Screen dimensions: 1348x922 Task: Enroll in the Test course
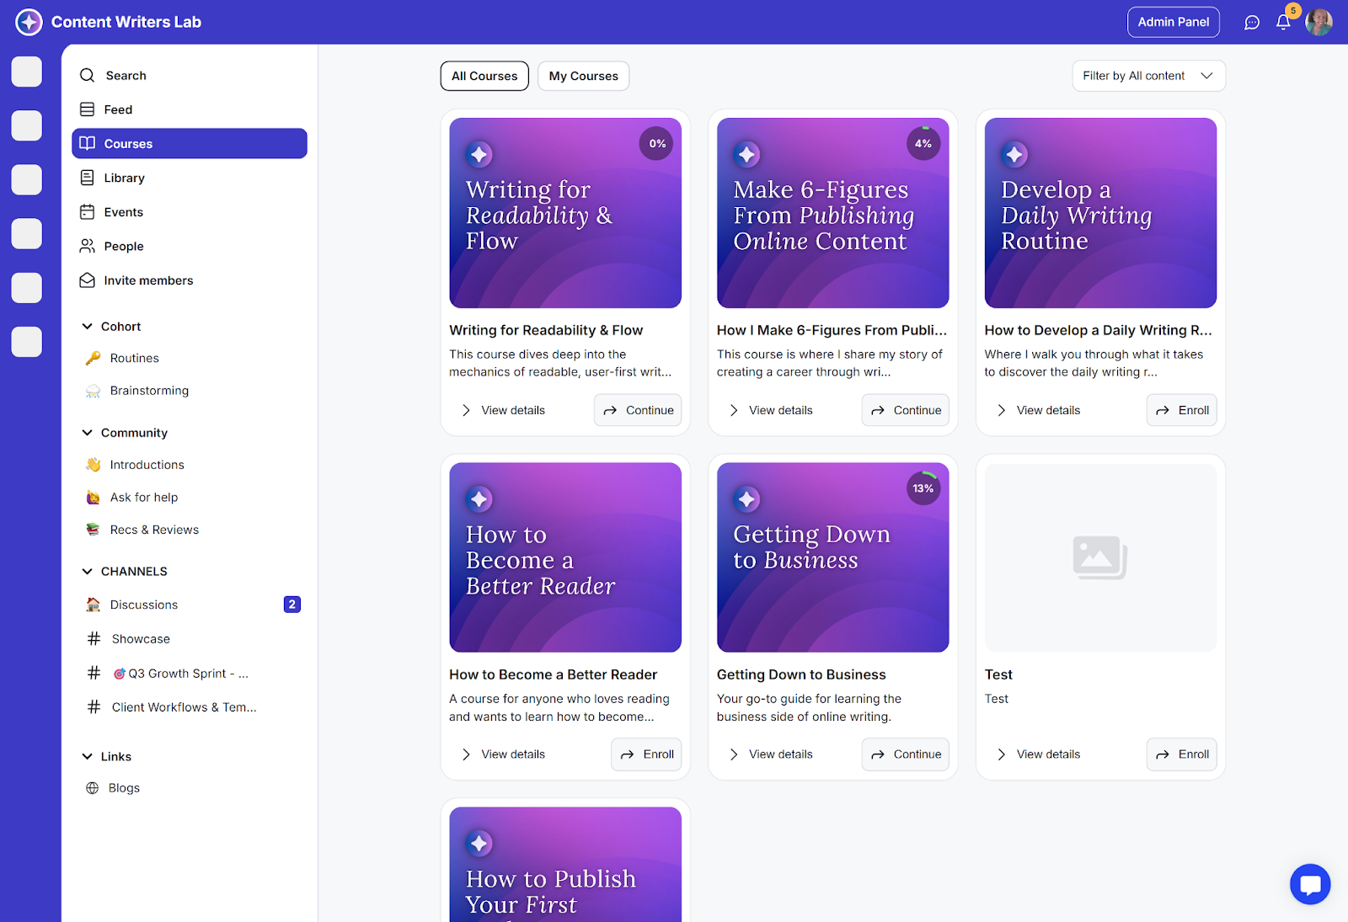tap(1182, 754)
